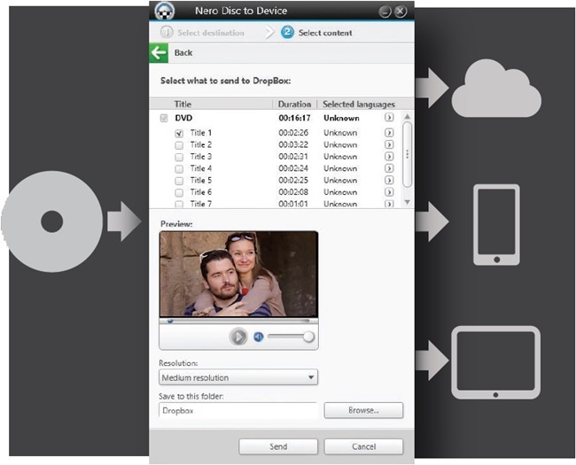Check the Title 5 checkbox
This screenshot has height=465, width=576.
(179, 181)
